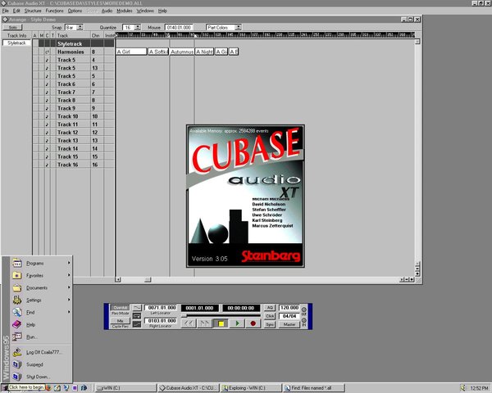Toggle the Sync button in transport bar

pyautogui.click(x=270, y=324)
